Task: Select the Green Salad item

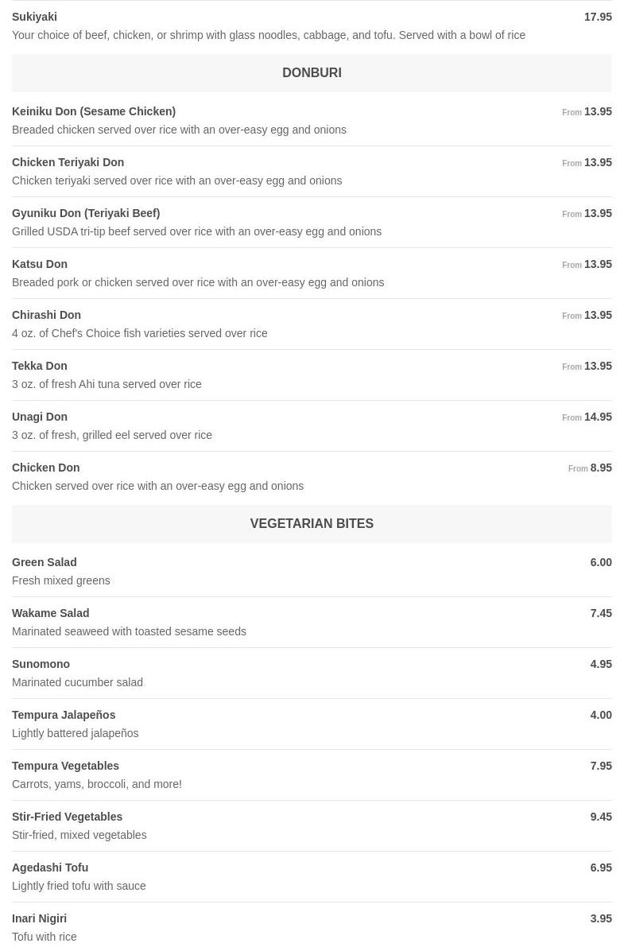Action: coord(45,562)
